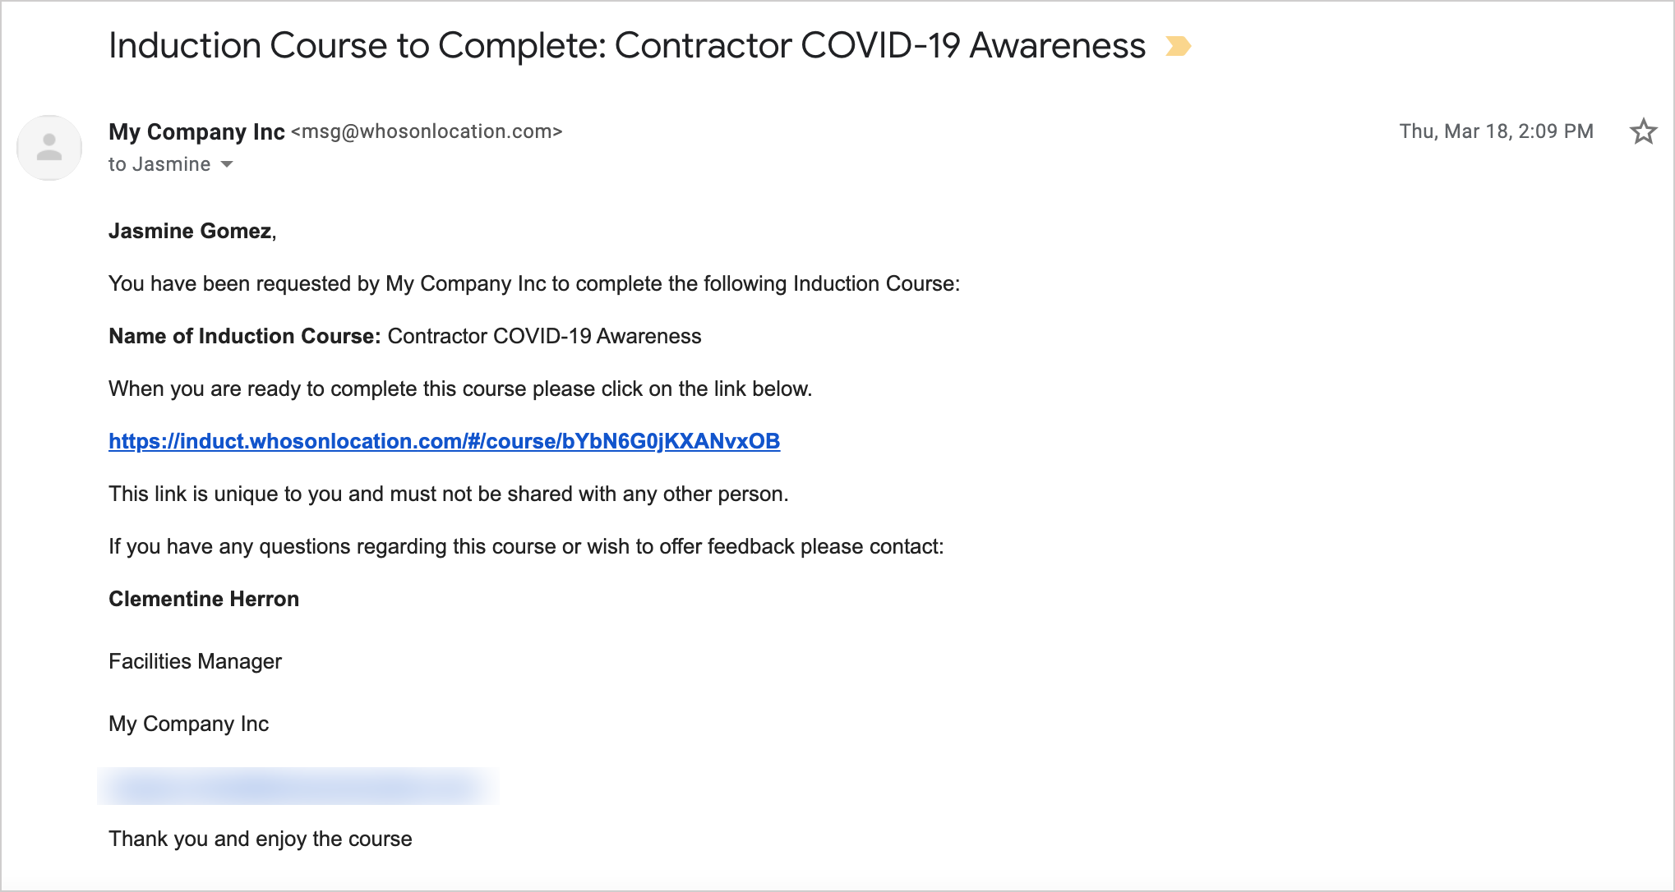Viewport: 1675px width, 892px height.
Task: Click the Name of Induction Course label
Action: [245, 336]
